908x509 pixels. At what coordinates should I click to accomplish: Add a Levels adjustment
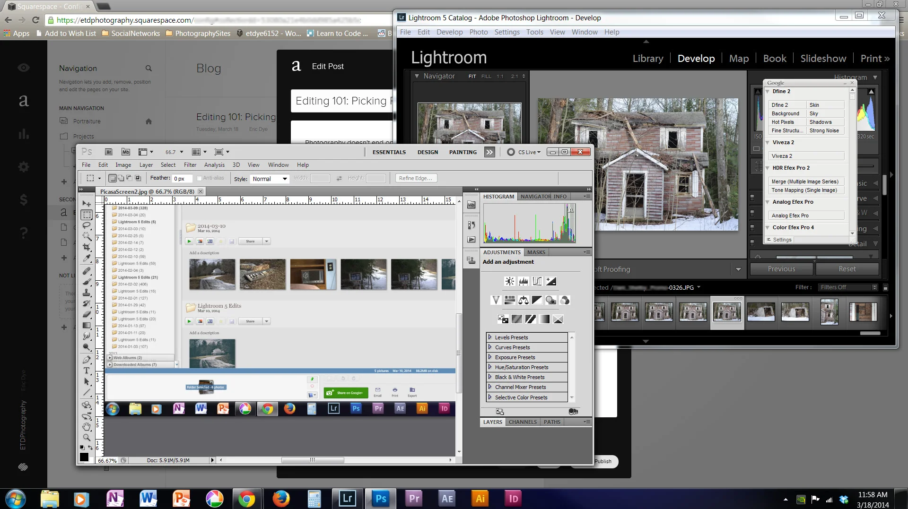pos(523,281)
